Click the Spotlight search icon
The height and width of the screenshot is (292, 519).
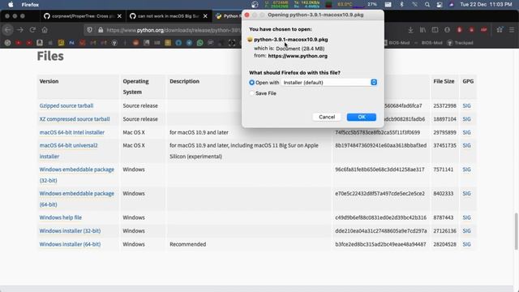(x=427, y=5)
